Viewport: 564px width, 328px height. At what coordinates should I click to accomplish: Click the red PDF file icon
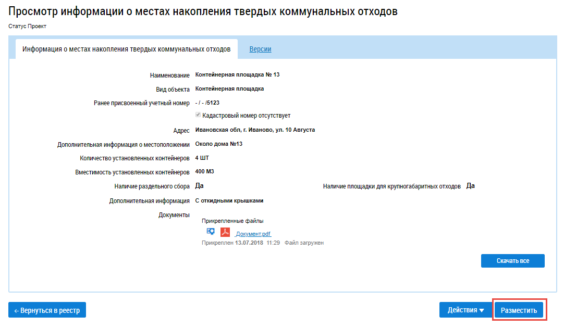click(225, 232)
